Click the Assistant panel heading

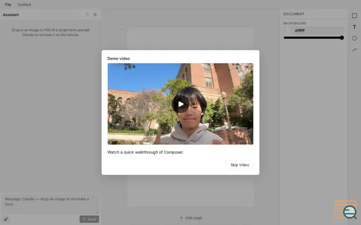coord(11,15)
